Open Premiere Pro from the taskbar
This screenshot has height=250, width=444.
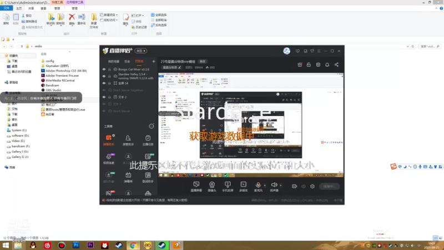(x=90, y=245)
